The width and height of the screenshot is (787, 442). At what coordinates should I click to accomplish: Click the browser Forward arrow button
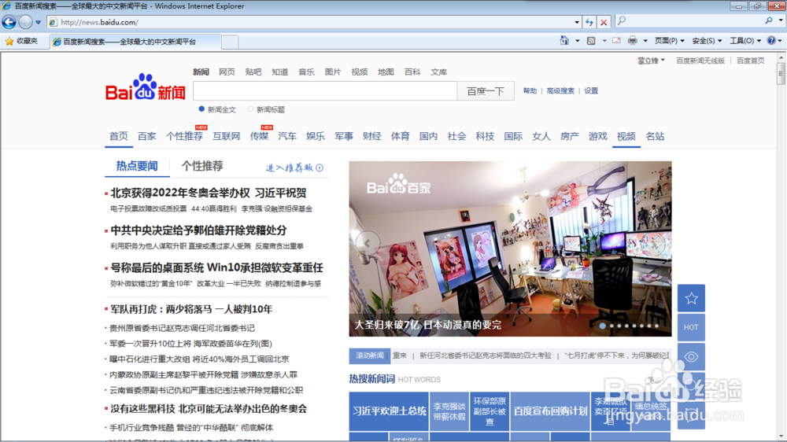click(25, 22)
